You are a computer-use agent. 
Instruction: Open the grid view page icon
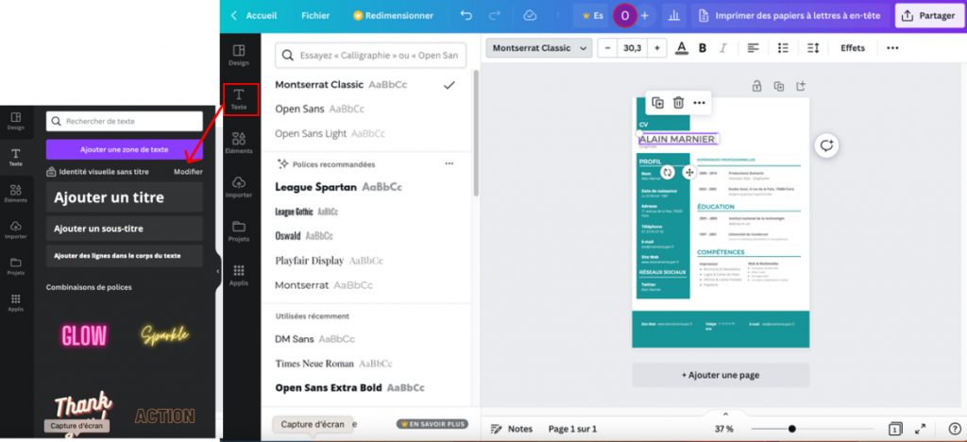(895, 429)
